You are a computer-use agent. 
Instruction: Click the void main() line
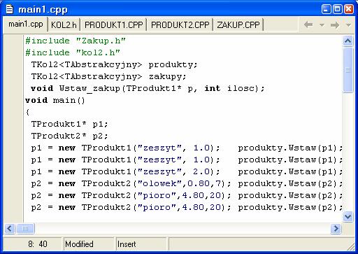(x=55, y=100)
